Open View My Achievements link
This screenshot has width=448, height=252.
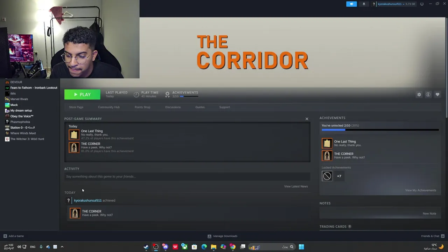click(421, 190)
